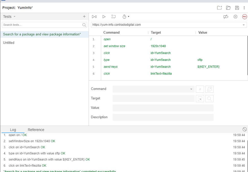Select row 1 open command
Image resolution: width=248 pixels, height=172 pixels.
click(168, 39)
